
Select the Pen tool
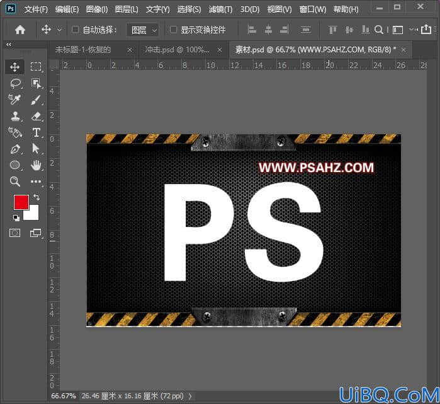point(15,149)
